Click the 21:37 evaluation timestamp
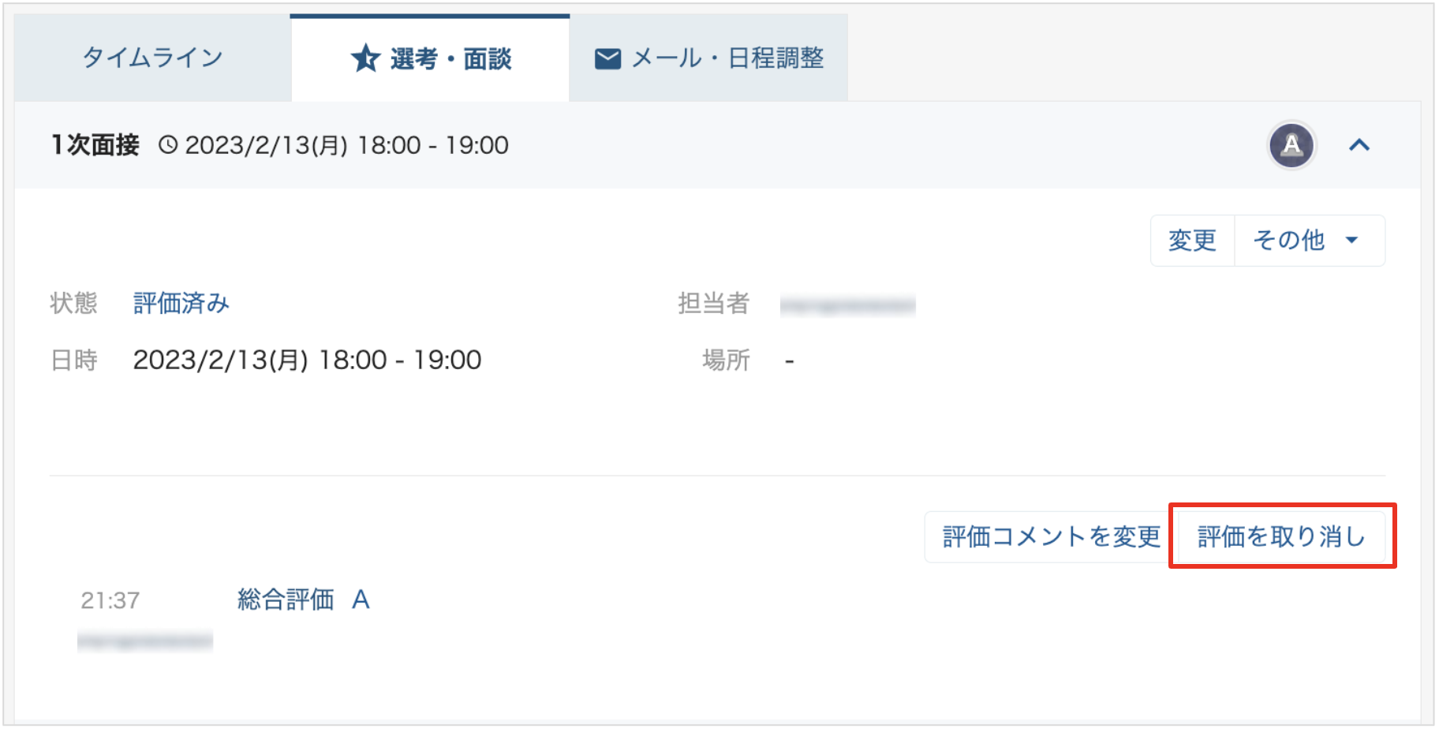Screen dimensions: 1439x732 pos(110,600)
